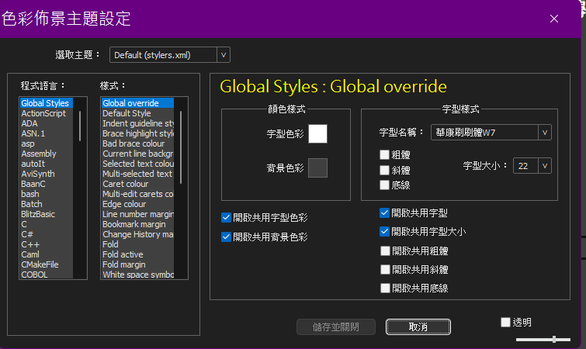Select Fold style in list
586x349 pixels.
coord(137,244)
